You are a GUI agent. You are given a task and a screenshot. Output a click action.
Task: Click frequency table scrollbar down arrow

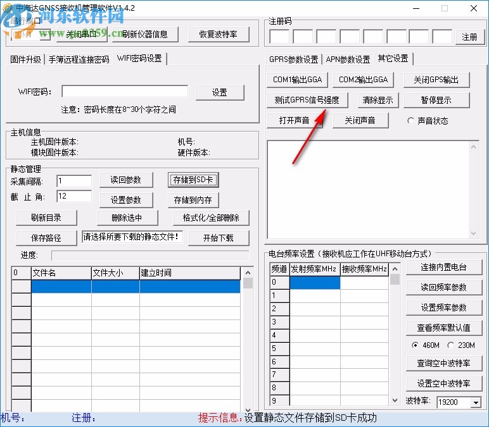[x=395, y=400]
